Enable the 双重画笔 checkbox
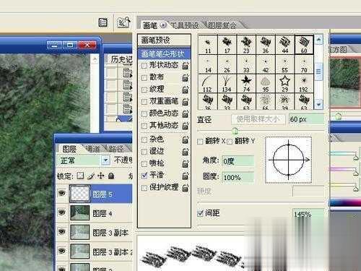 pos(144,102)
